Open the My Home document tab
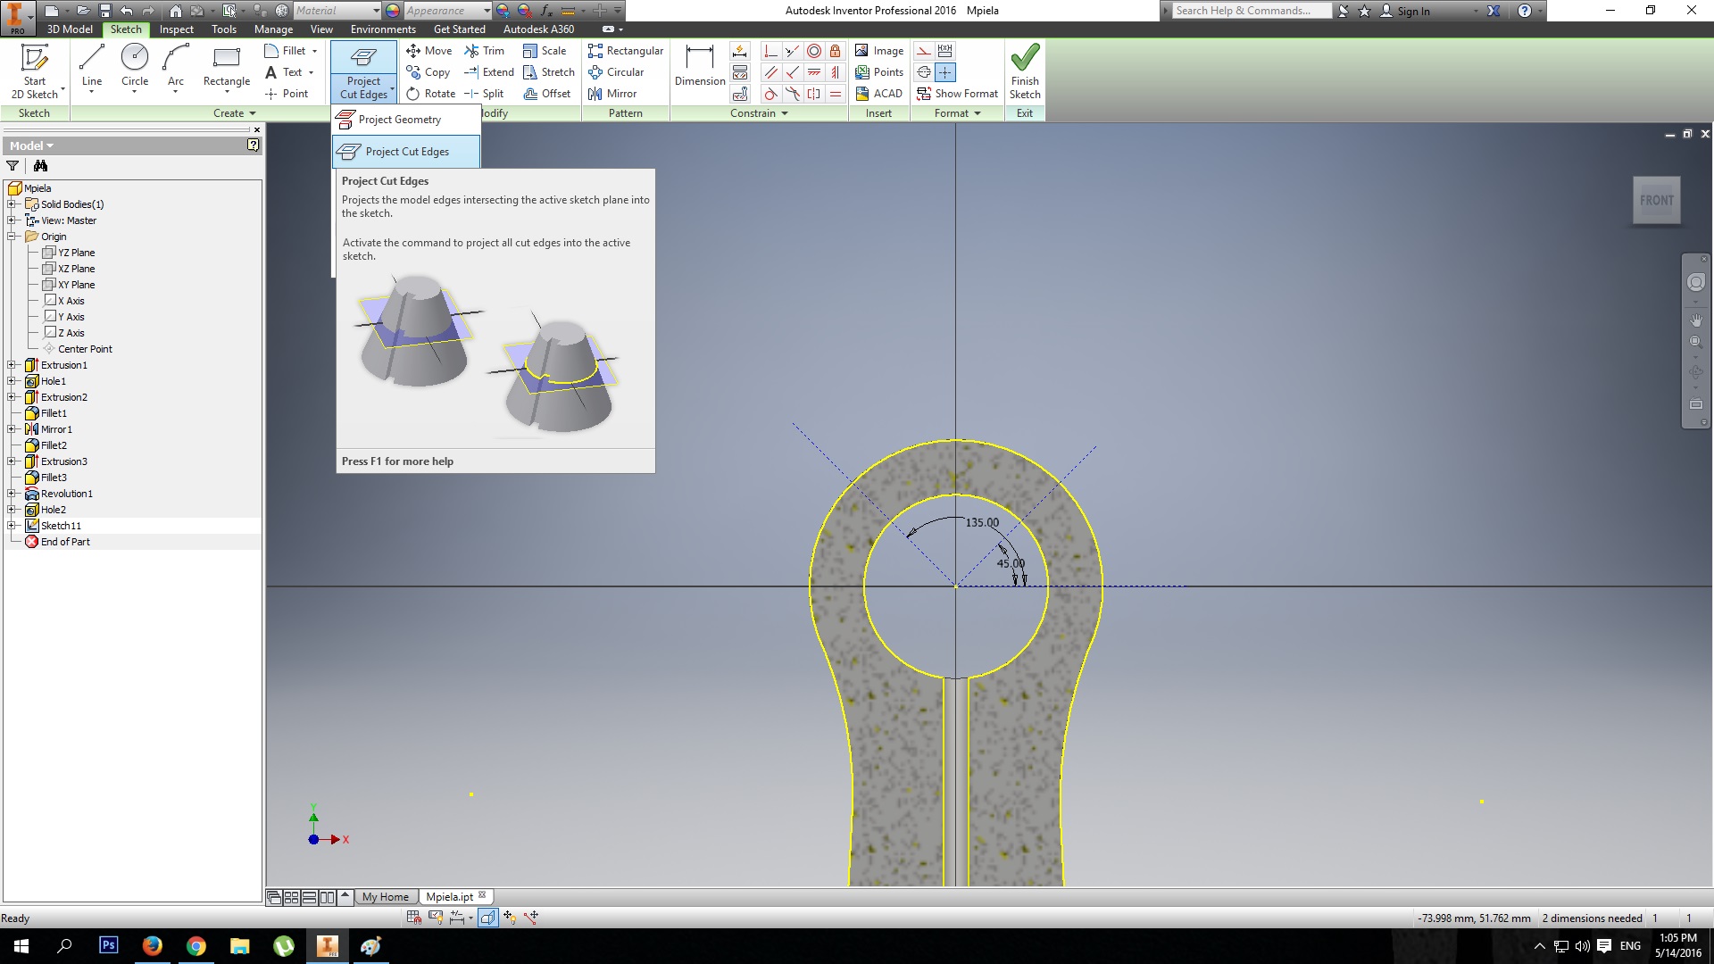 coord(385,897)
